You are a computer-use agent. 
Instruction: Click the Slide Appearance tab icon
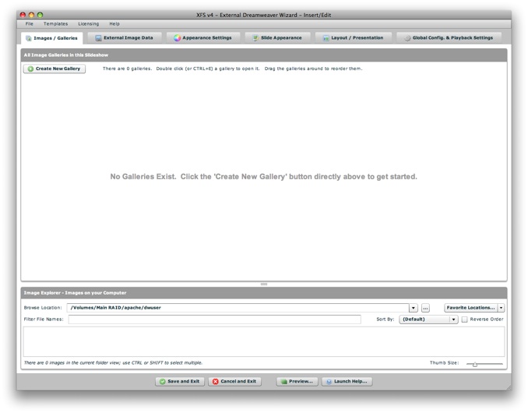click(x=255, y=37)
